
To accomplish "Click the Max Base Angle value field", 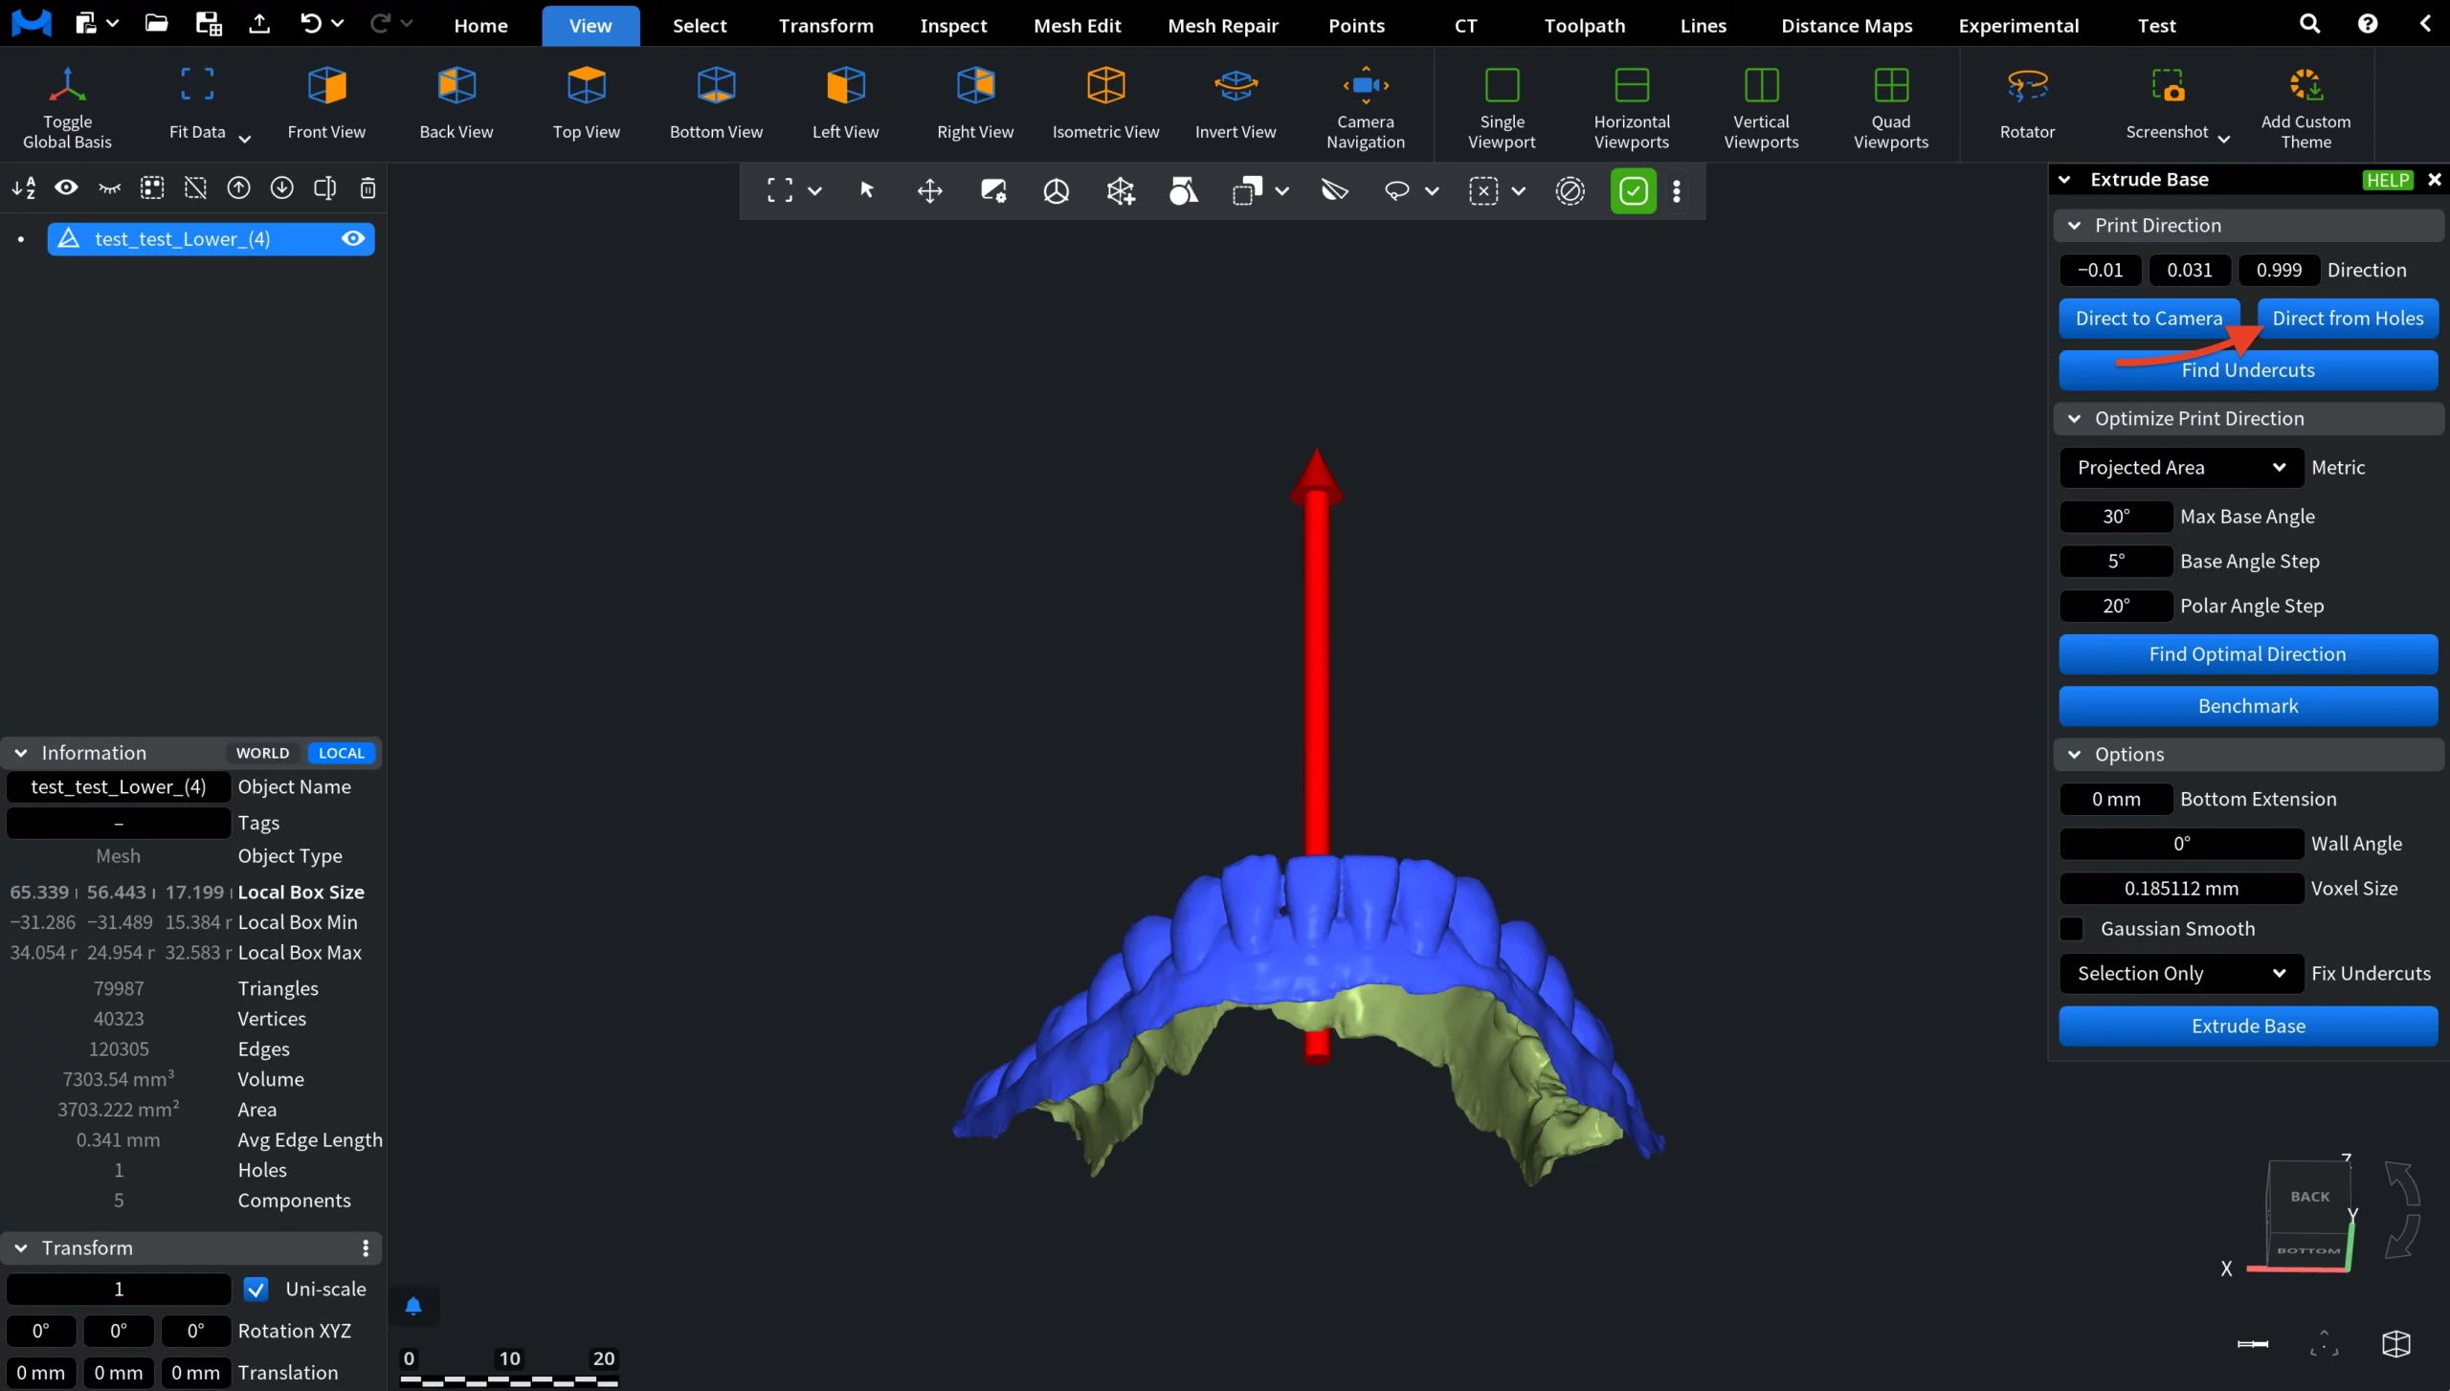I will (2115, 517).
